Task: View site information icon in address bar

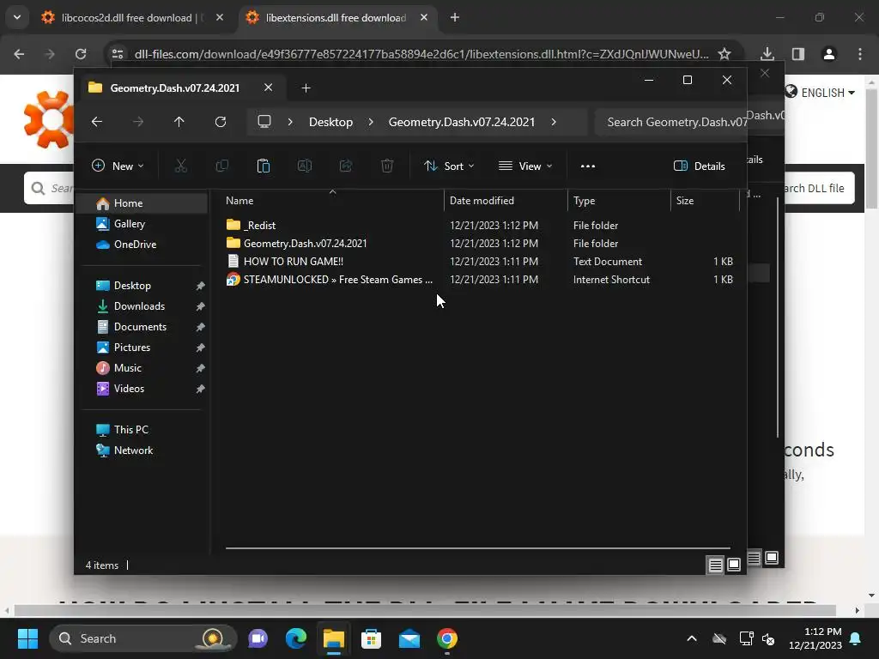Action: click(118, 54)
